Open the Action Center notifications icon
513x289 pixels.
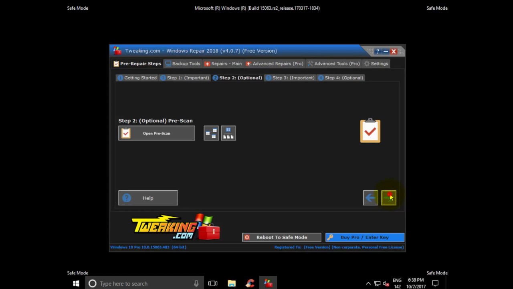(x=435, y=283)
